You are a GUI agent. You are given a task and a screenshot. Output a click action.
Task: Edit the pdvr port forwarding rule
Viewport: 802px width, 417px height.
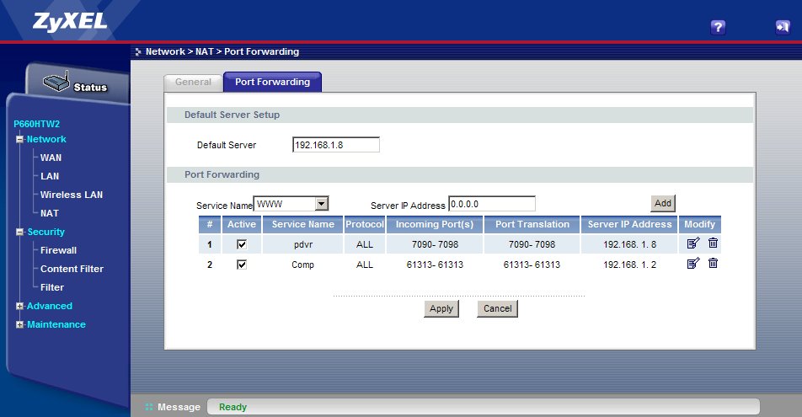[693, 243]
